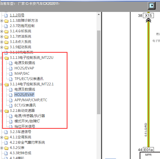
Task: Open TPS/ECT/仪表通讯 diagram
Action: click(29, 79)
